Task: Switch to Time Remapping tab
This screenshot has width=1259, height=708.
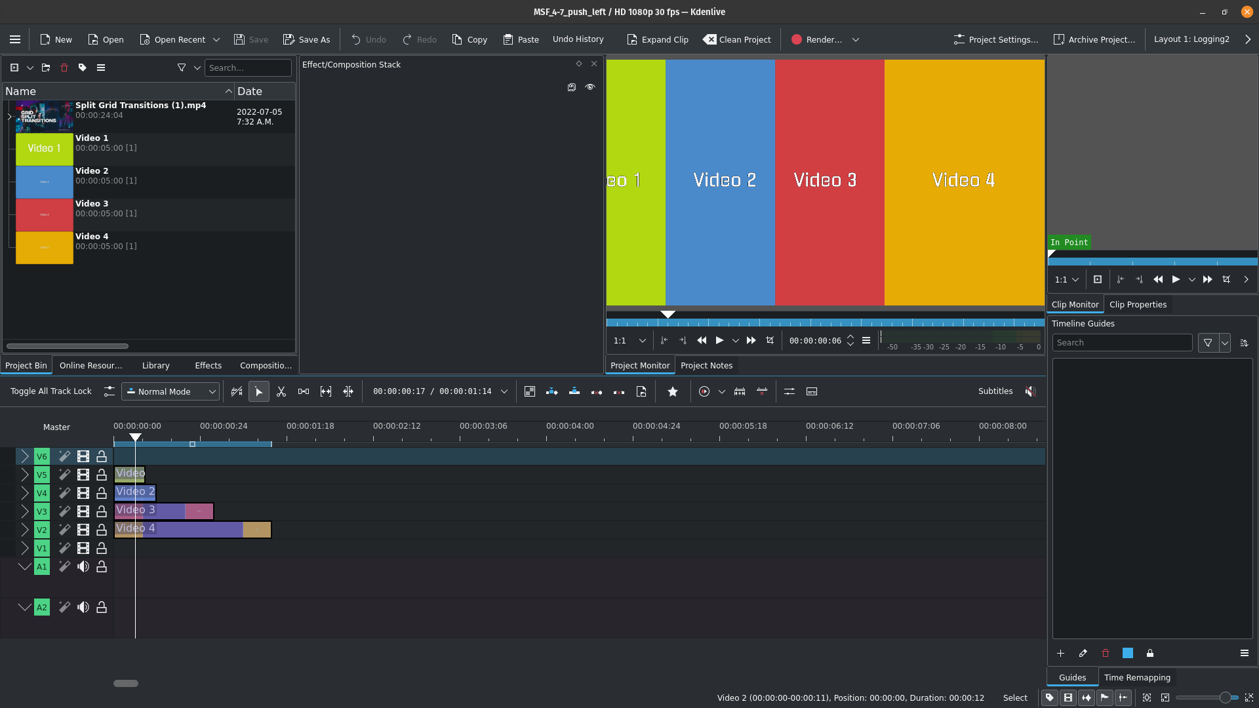Action: (x=1137, y=678)
